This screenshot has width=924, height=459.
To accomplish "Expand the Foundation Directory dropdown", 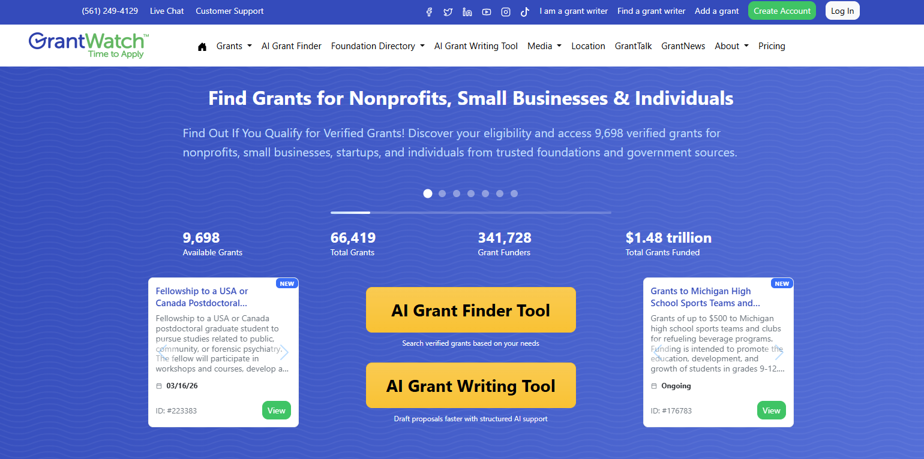I will click(378, 46).
